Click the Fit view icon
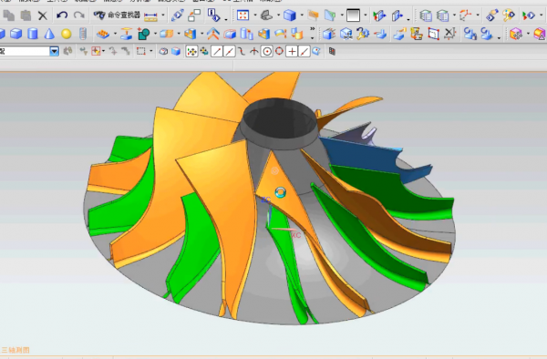 pos(243,15)
